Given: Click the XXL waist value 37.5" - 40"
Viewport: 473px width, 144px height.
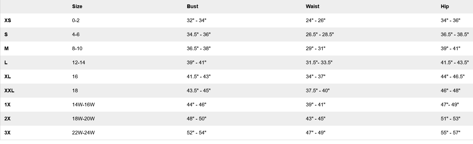Looking at the screenshot, I should 318,91.
